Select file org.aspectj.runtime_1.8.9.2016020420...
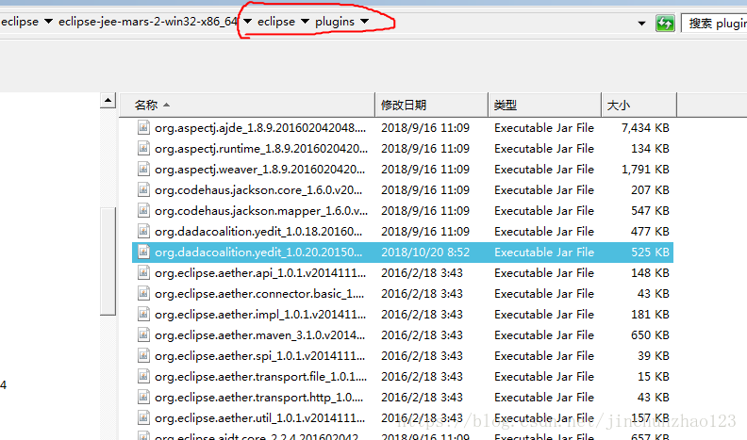The width and height of the screenshot is (747, 440). point(261,149)
